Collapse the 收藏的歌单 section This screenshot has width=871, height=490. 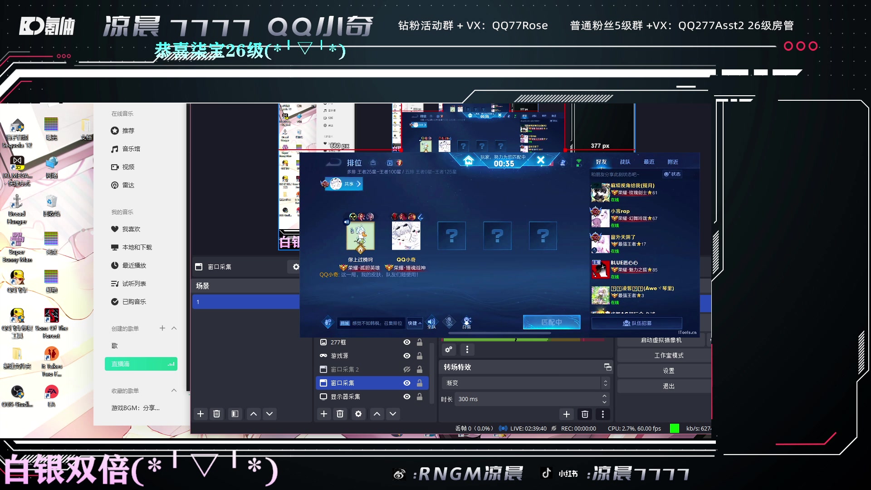point(174,391)
